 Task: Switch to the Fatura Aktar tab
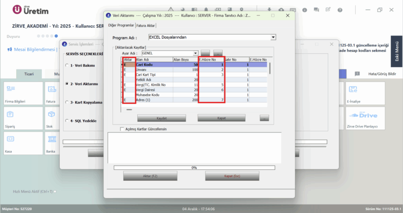(x=146, y=26)
